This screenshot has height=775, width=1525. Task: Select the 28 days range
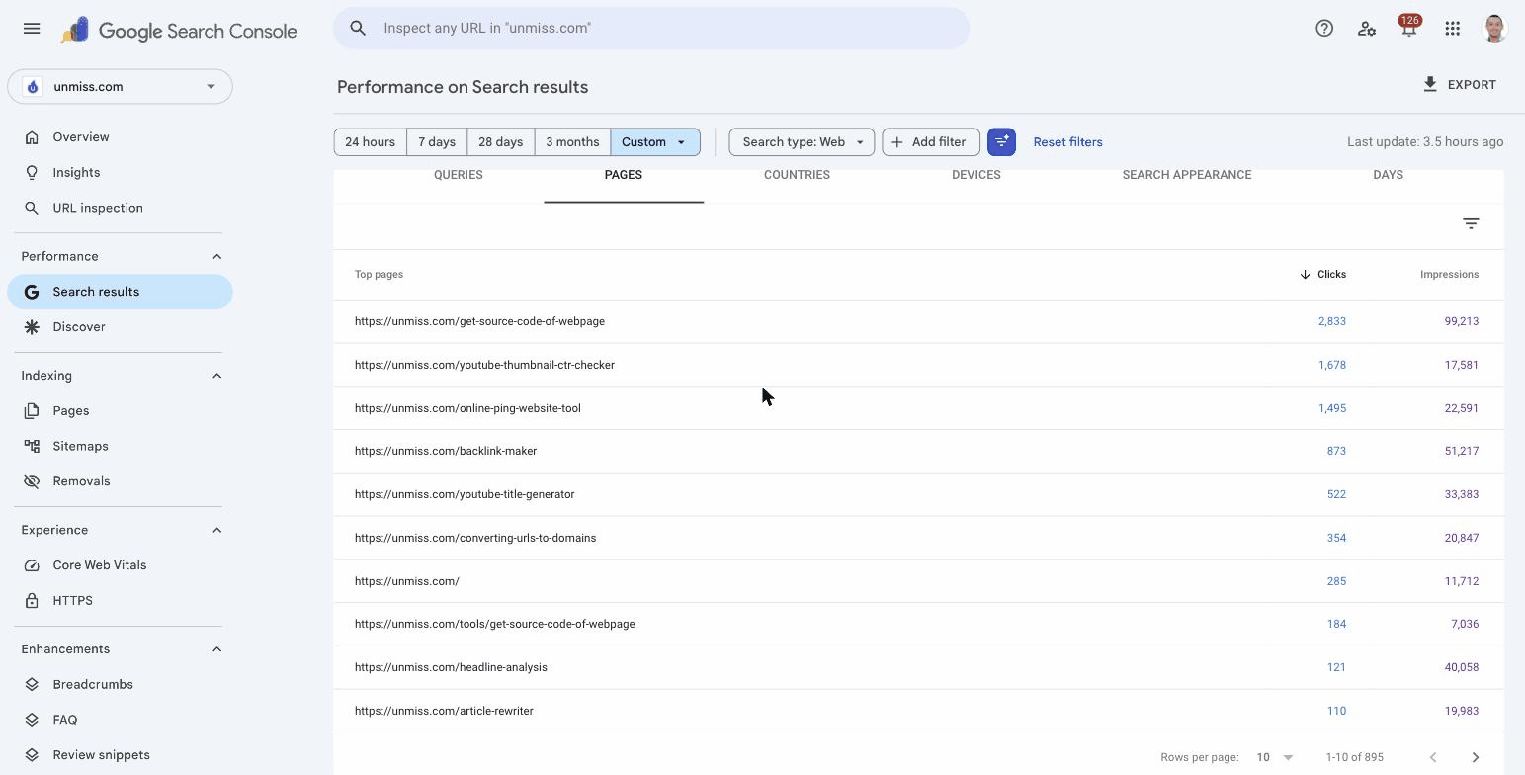(501, 142)
